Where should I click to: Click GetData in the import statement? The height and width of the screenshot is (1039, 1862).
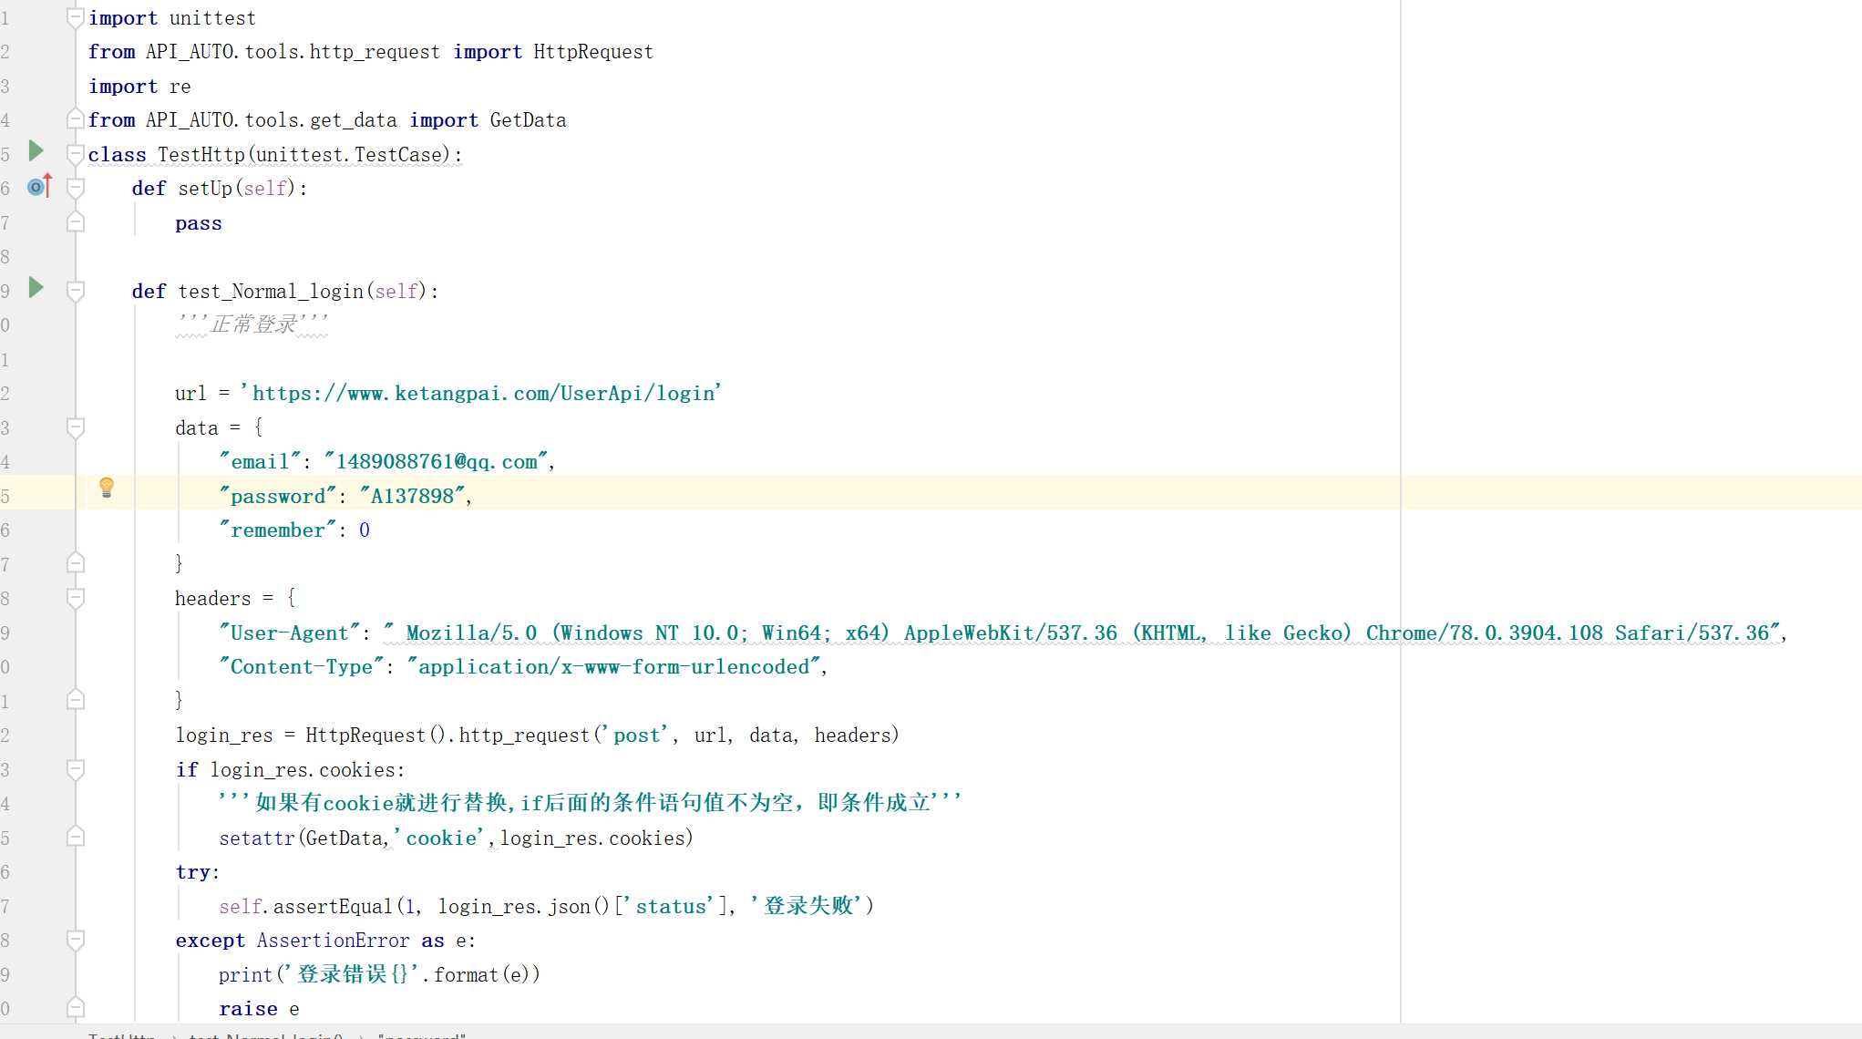pos(528,119)
